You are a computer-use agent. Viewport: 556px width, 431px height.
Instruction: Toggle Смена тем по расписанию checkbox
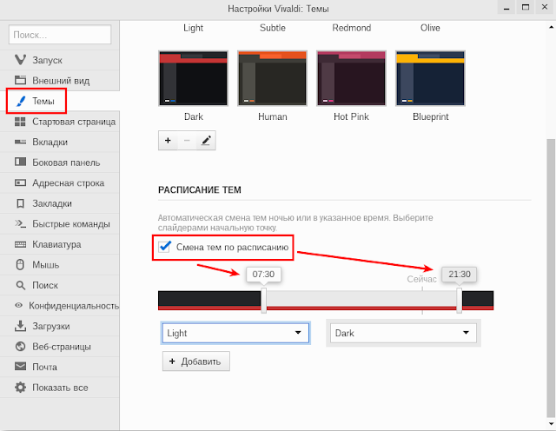(x=164, y=247)
